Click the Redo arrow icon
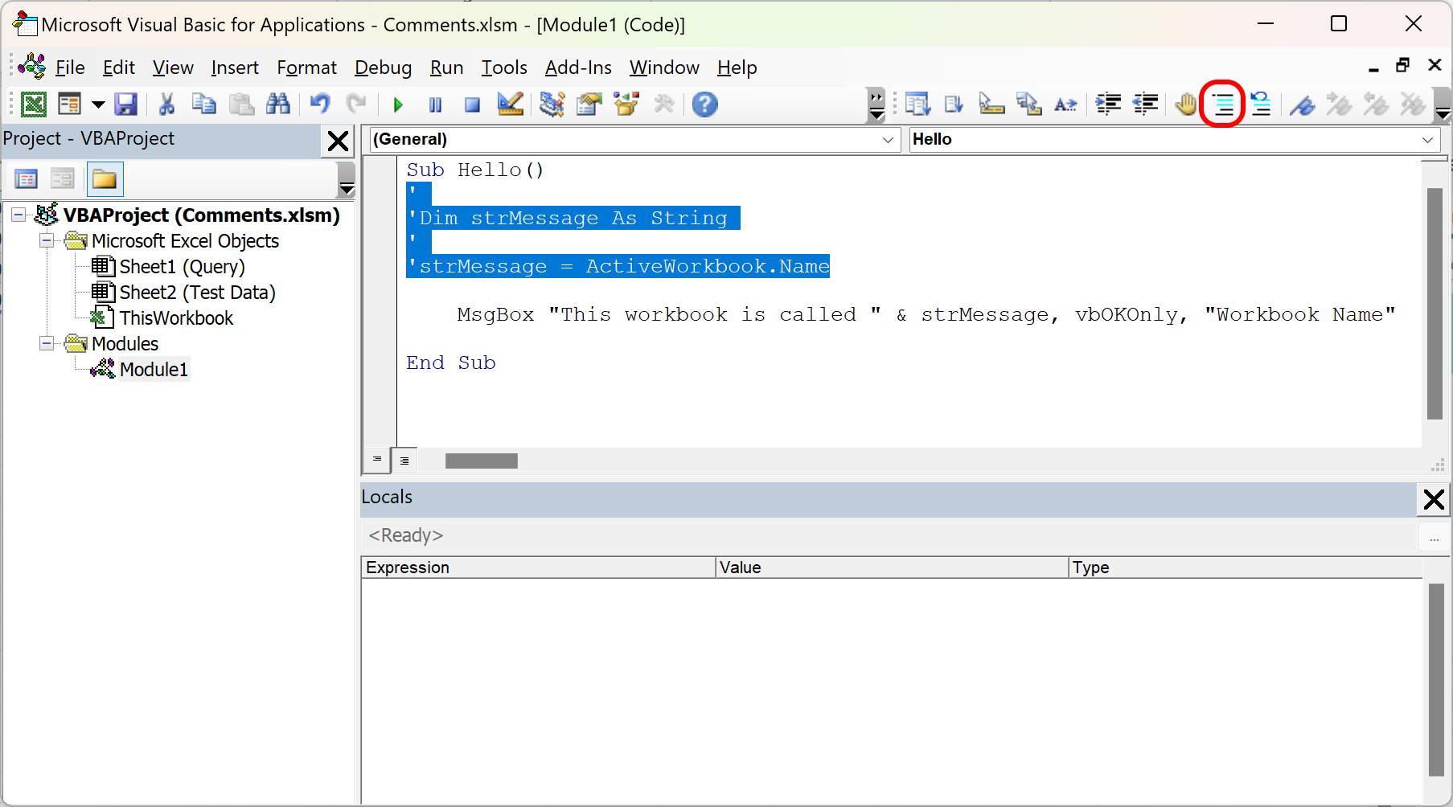Image resolution: width=1453 pixels, height=807 pixels. pos(356,104)
